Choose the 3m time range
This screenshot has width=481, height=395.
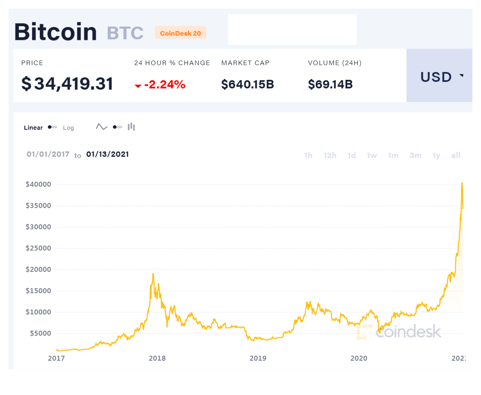coord(415,155)
